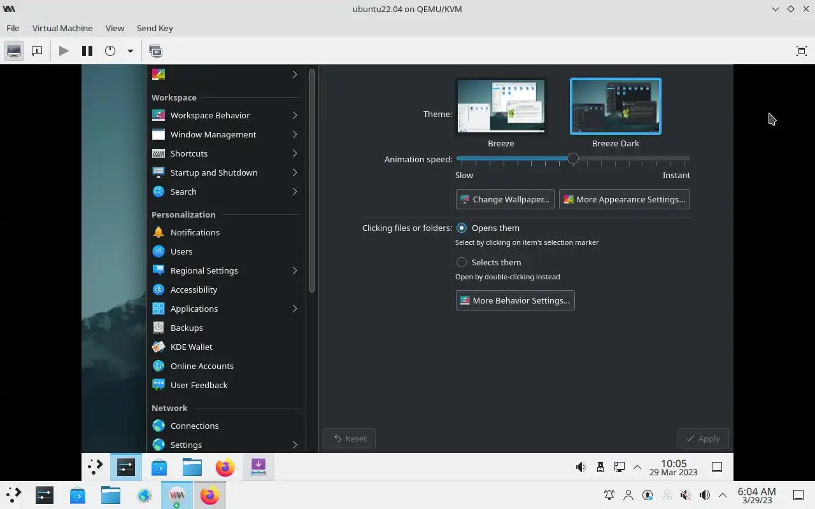Image resolution: width=815 pixels, height=509 pixels.
Task: Toggle fullscreen view icon in toolbar
Action: (802, 51)
